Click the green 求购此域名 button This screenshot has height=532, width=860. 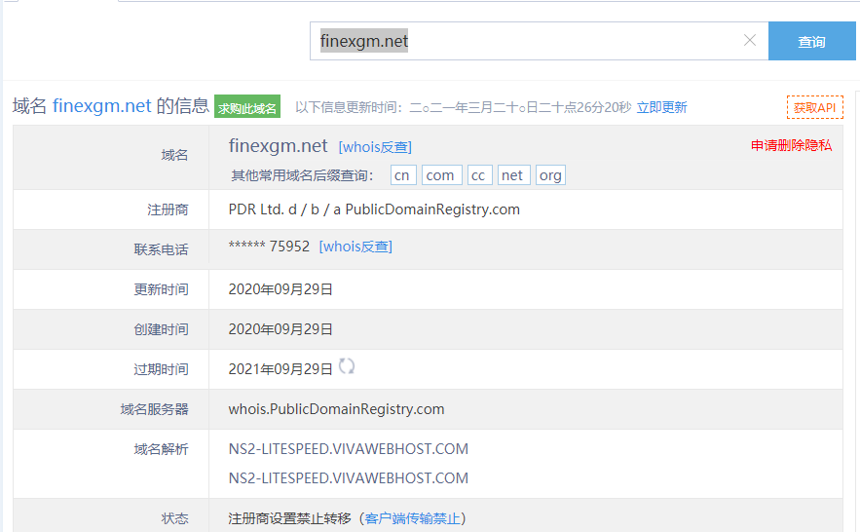(x=247, y=108)
